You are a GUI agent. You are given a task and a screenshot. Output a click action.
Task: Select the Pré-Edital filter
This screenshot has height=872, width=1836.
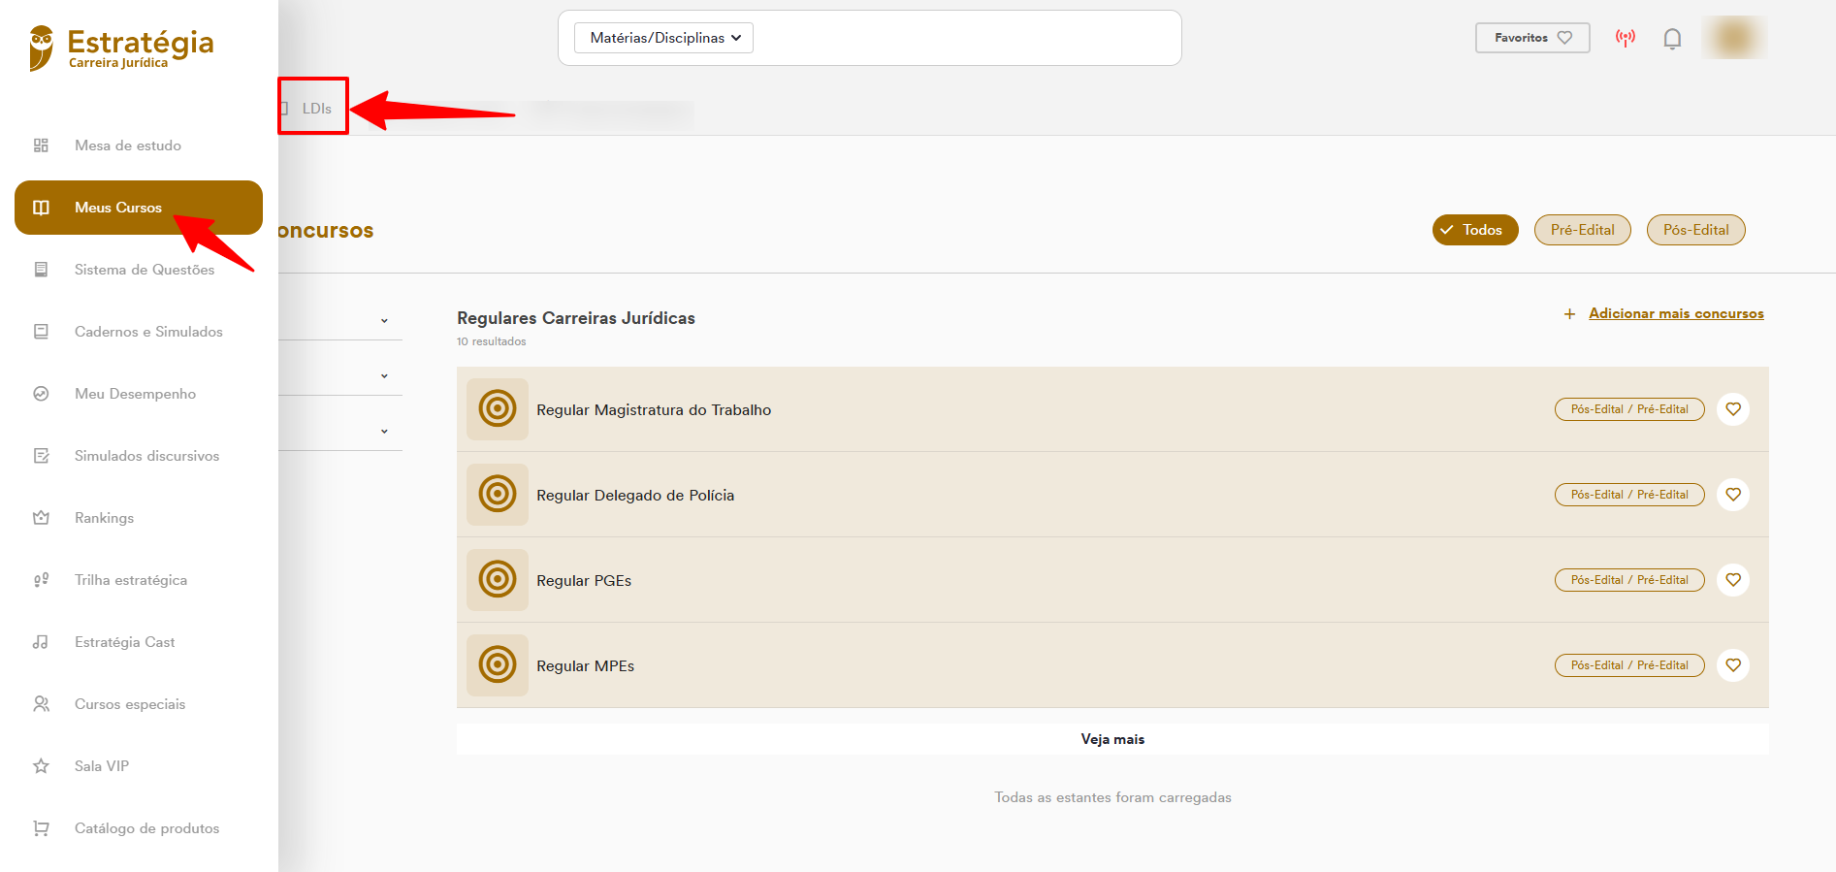point(1583,230)
